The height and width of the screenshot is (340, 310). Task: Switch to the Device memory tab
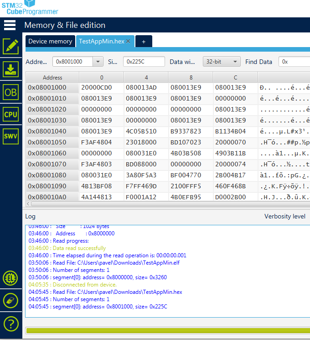pos(50,41)
